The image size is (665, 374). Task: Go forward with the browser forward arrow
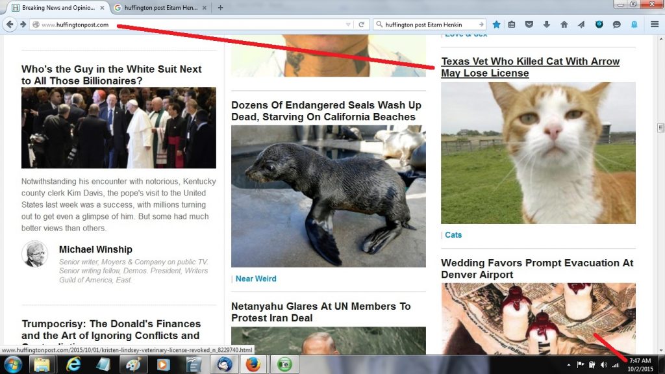[23, 25]
